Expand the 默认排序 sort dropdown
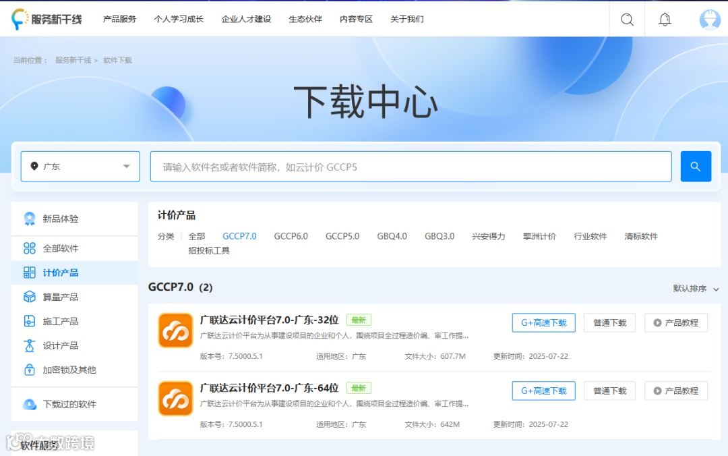 [696, 289]
